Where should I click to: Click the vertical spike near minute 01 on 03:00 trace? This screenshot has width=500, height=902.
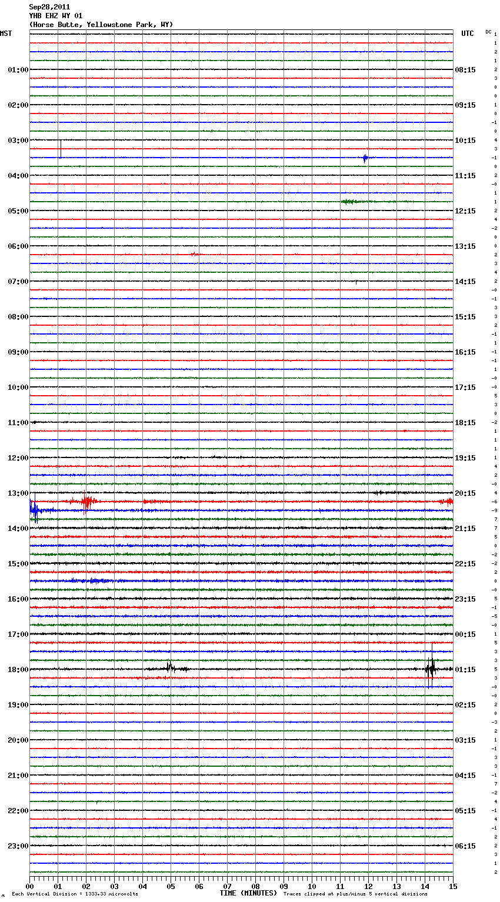coord(61,149)
